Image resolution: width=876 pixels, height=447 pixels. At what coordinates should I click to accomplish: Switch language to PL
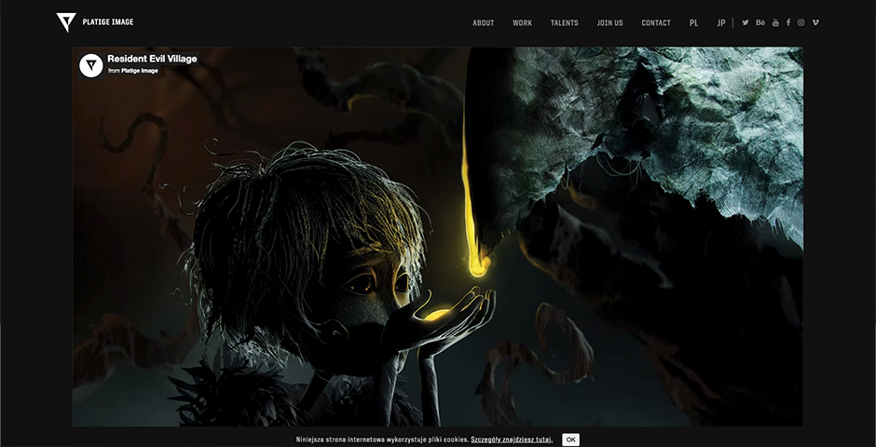pos(694,23)
